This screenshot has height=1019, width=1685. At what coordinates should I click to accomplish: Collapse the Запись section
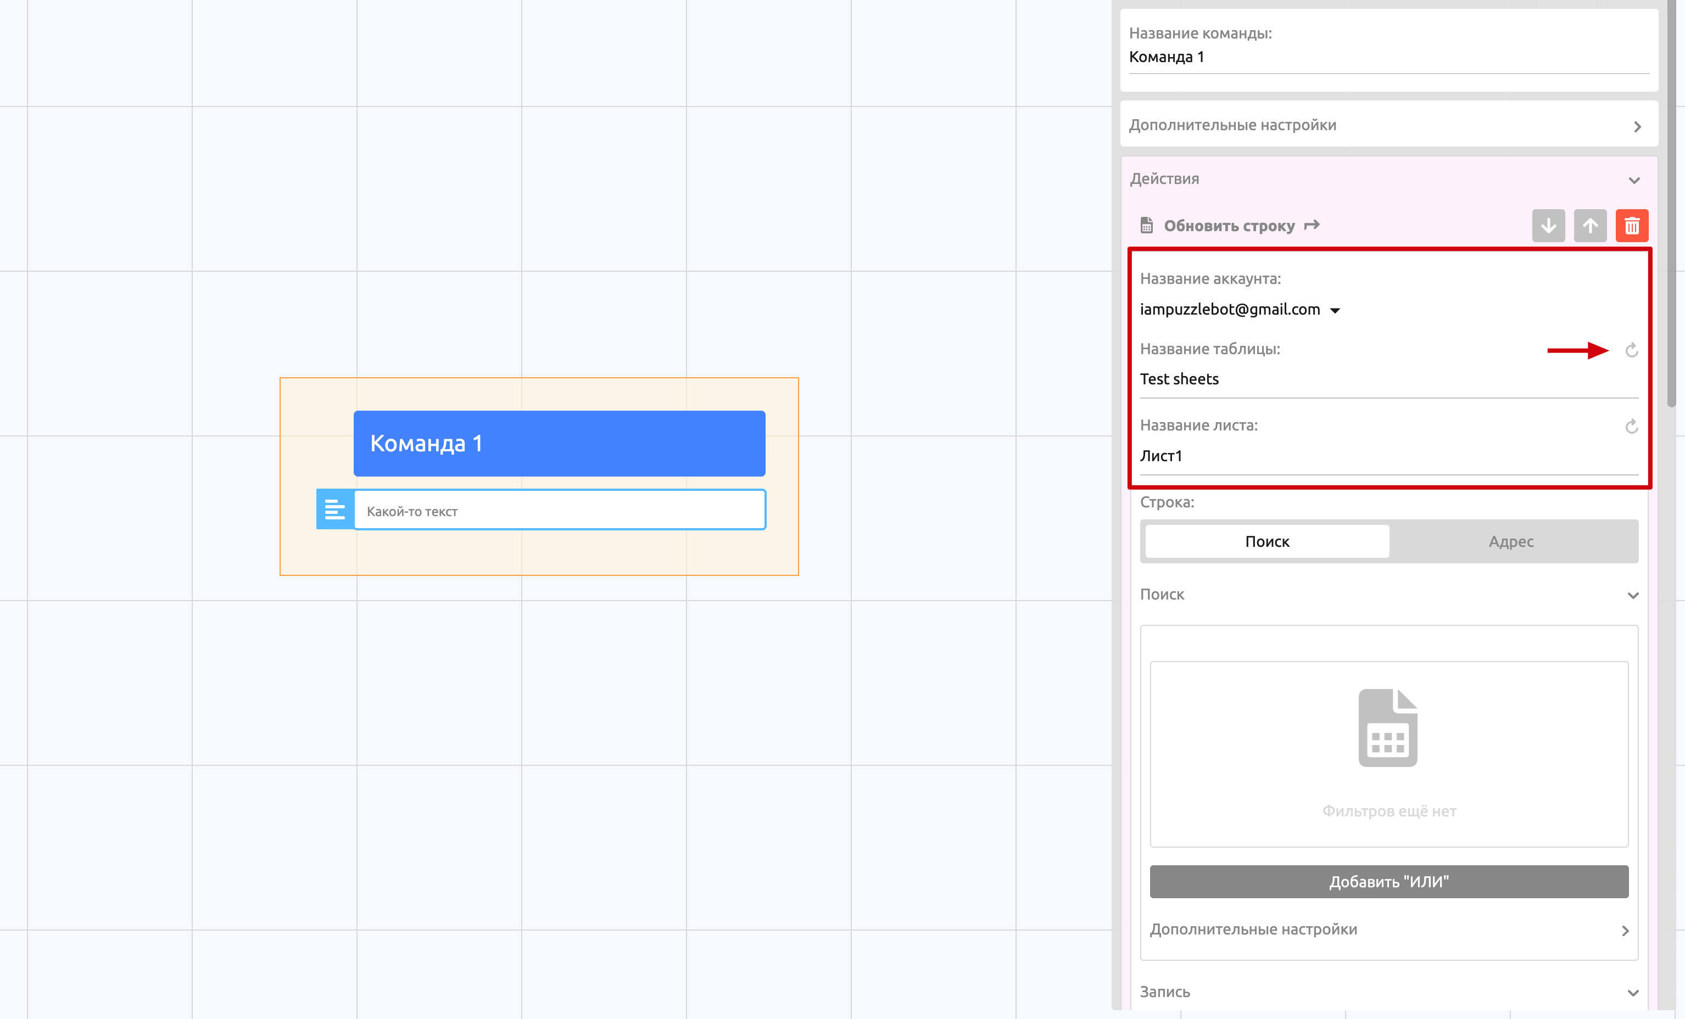coord(1389,992)
